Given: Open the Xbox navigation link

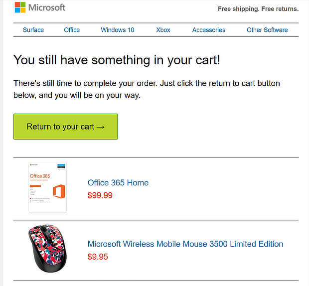Looking at the screenshot, I should [x=163, y=30].
